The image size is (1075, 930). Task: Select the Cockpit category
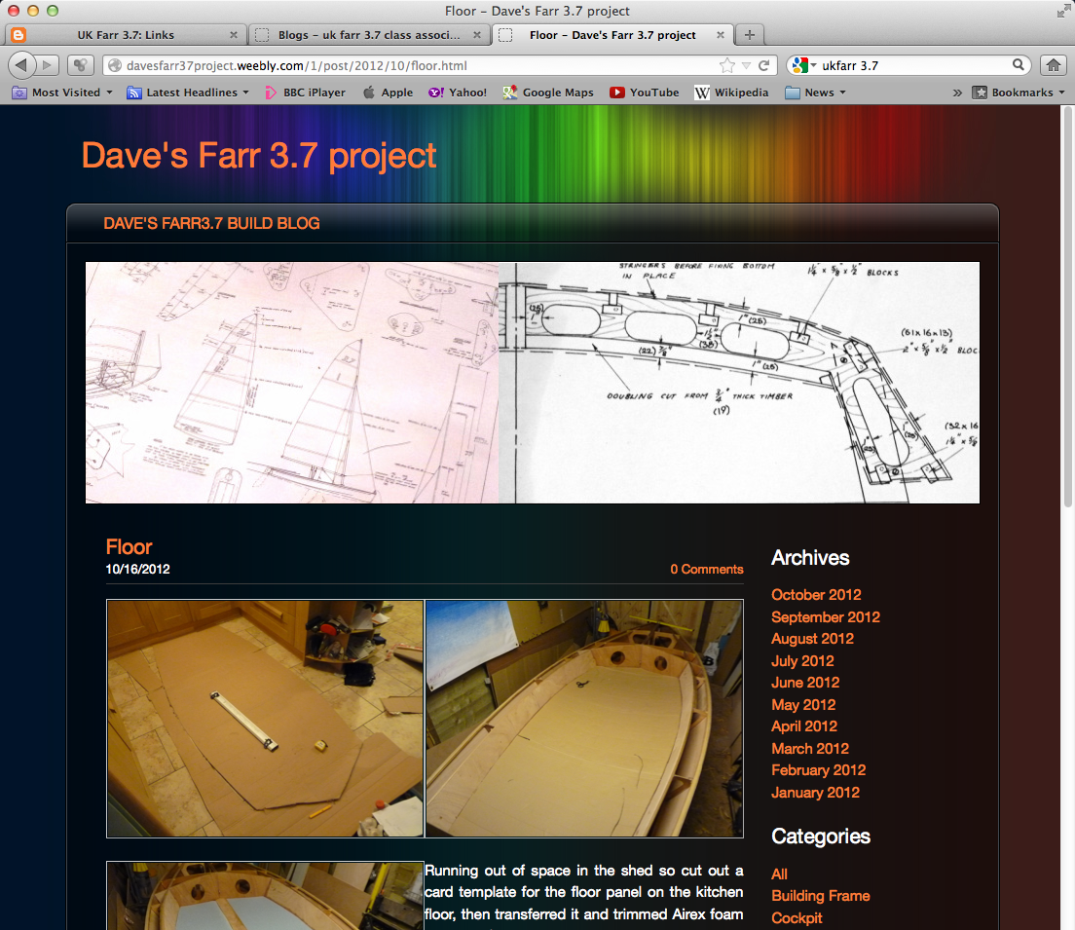[x=797, y=917]
